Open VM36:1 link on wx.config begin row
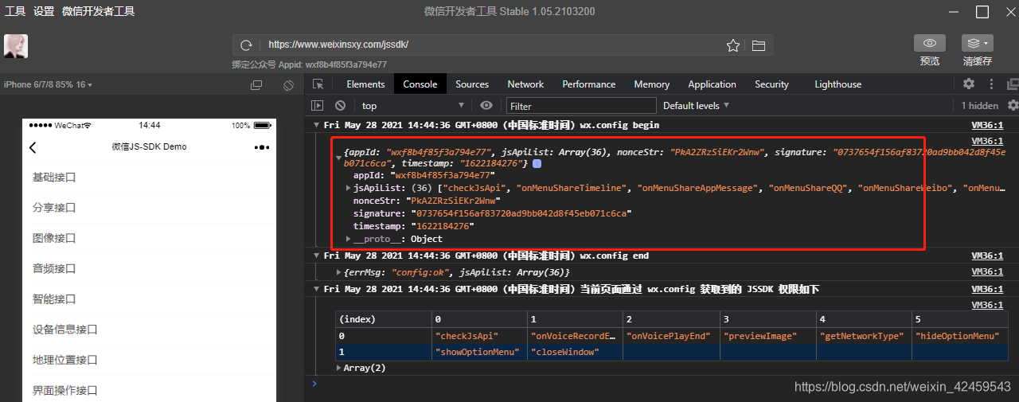1019x402 pixels. (x=987, y=125)
